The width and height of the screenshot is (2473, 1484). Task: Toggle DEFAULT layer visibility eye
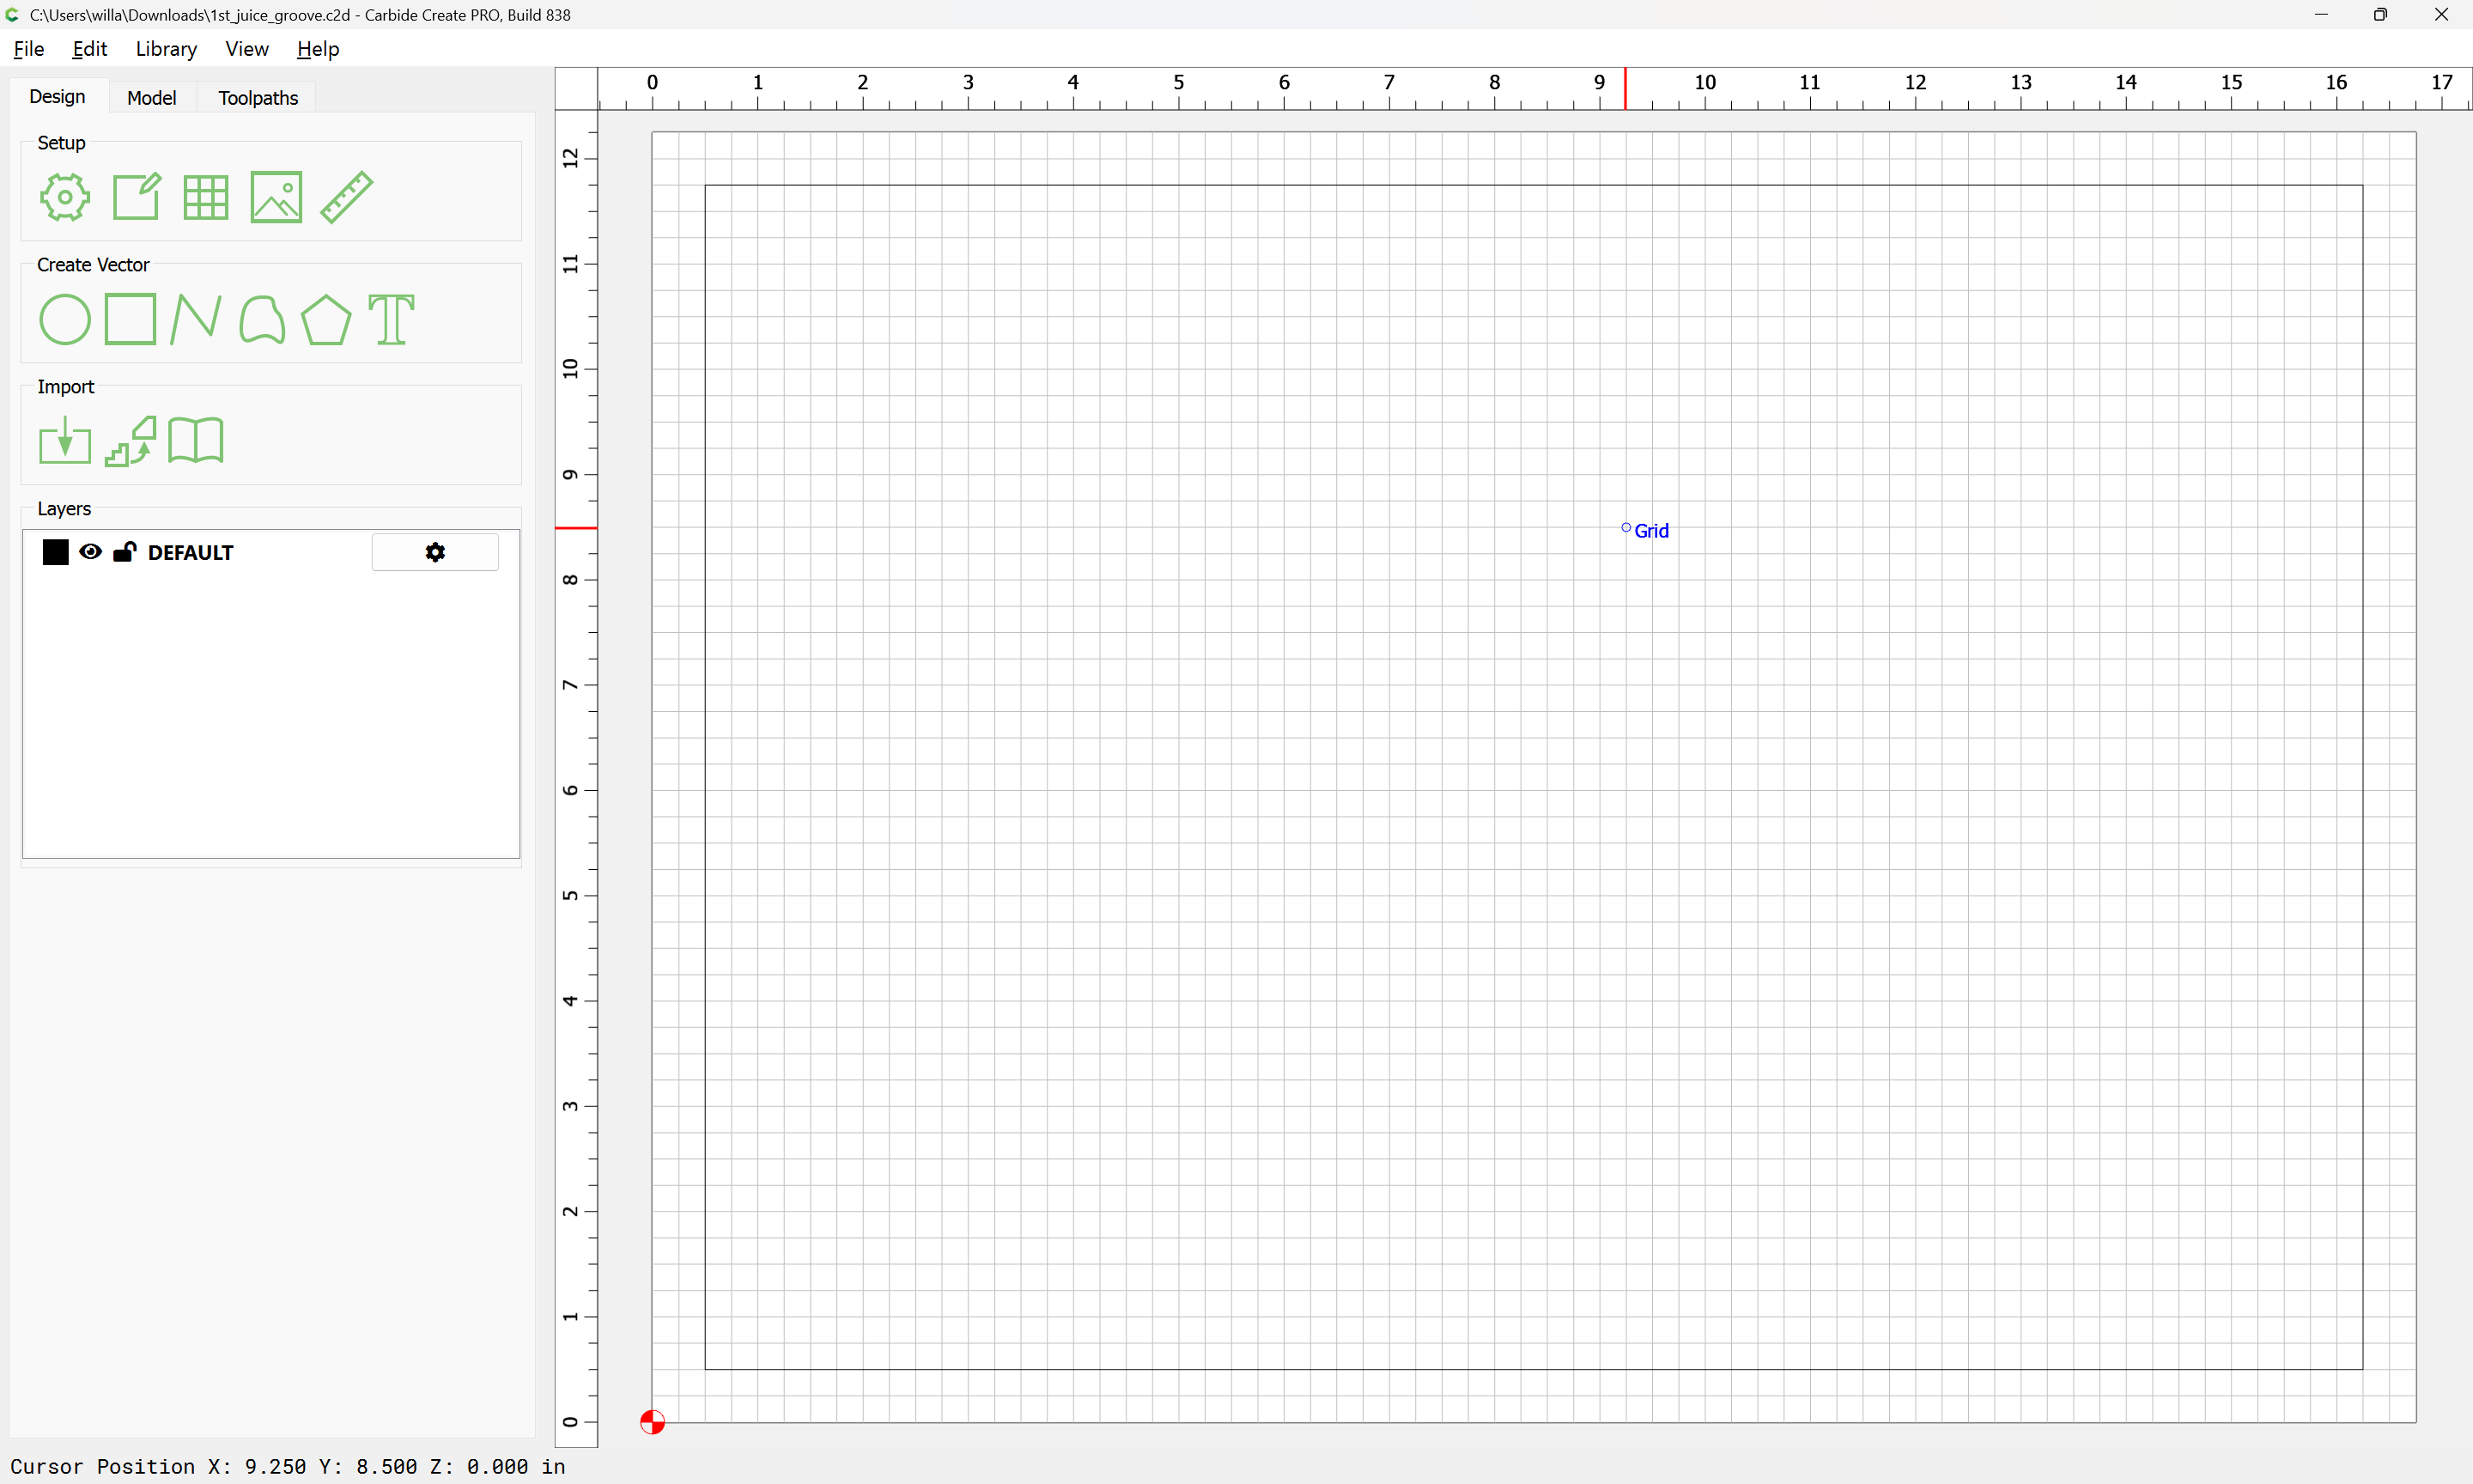pos(90,552)
